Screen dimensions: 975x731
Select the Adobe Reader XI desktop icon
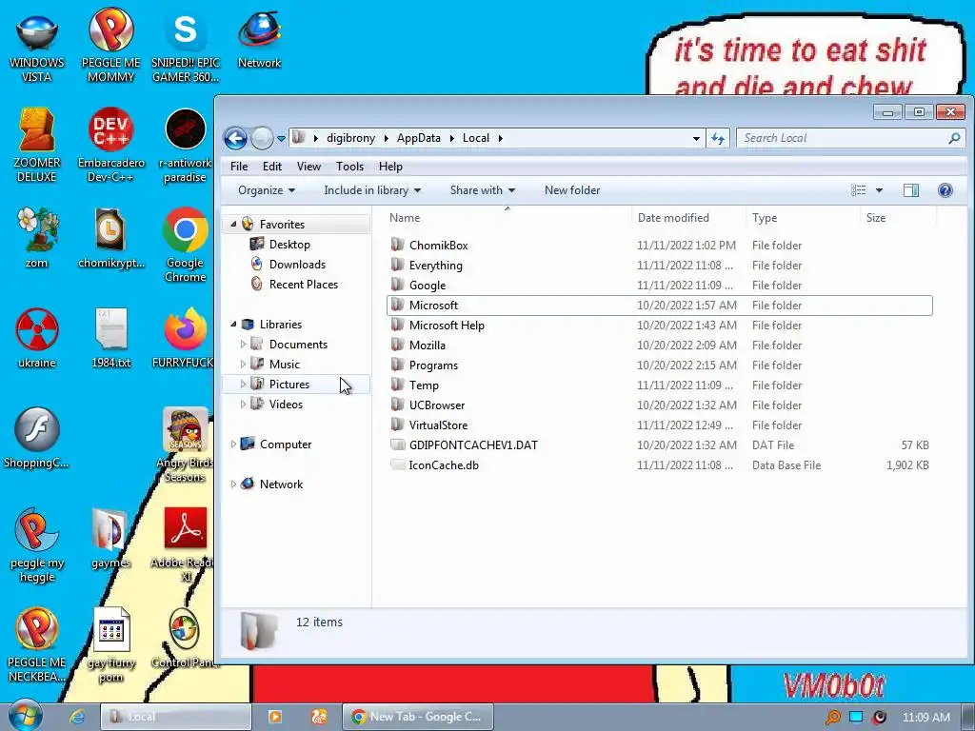point(186,545)
